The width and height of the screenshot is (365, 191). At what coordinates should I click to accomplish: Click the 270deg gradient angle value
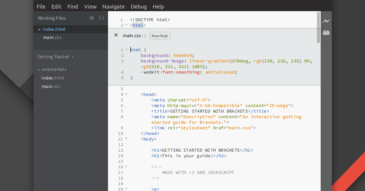[240, 61]
